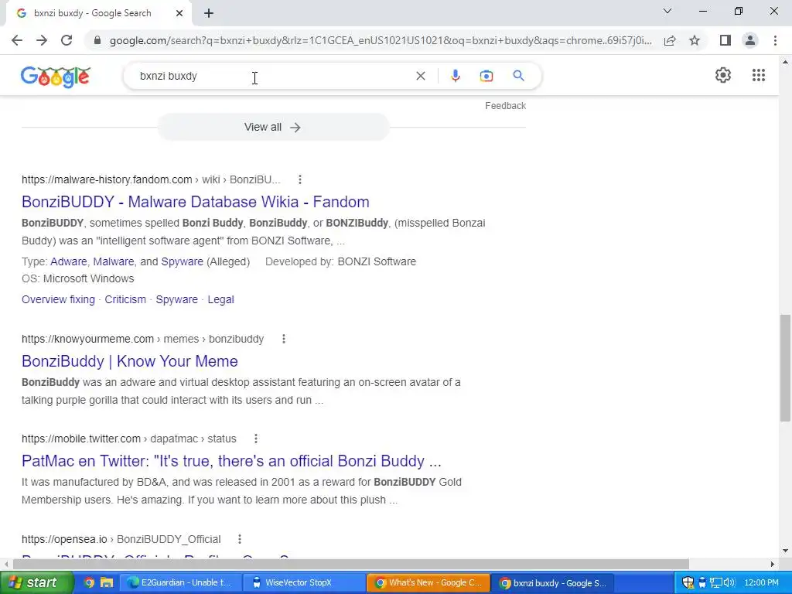Click the malware-history.fandom.com URL breadcrumb
The height and width of the screenshot is (594, 792).
[151, 179]
